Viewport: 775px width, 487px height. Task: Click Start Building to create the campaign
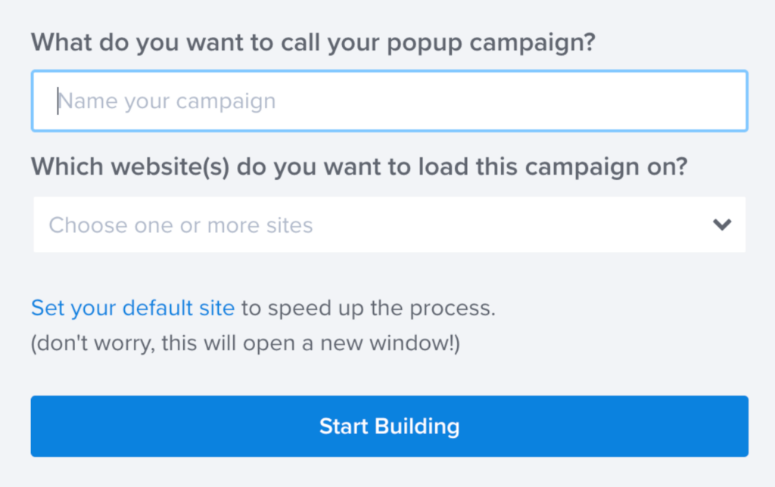point(387,427)
